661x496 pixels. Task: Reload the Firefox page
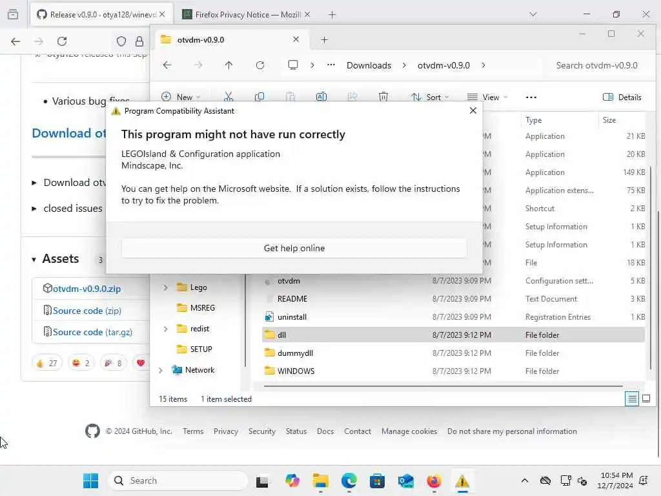coord(62,41)
